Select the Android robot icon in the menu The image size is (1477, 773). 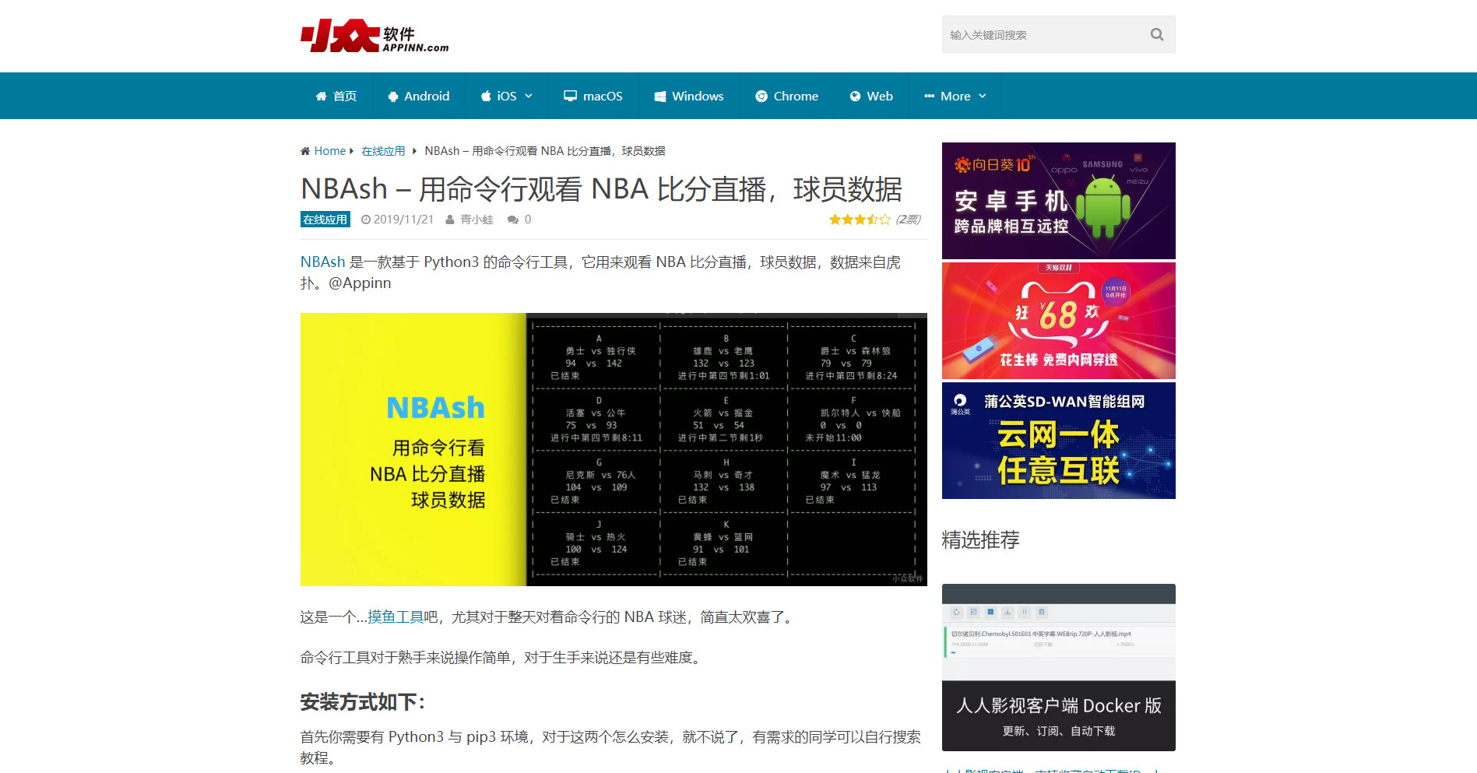pos(396,96)
